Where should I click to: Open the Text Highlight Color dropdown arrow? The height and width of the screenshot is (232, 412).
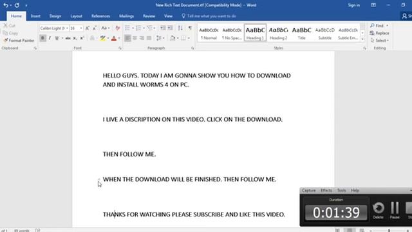[x=108, y=38]
